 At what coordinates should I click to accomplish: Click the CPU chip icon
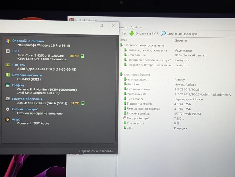8,51
